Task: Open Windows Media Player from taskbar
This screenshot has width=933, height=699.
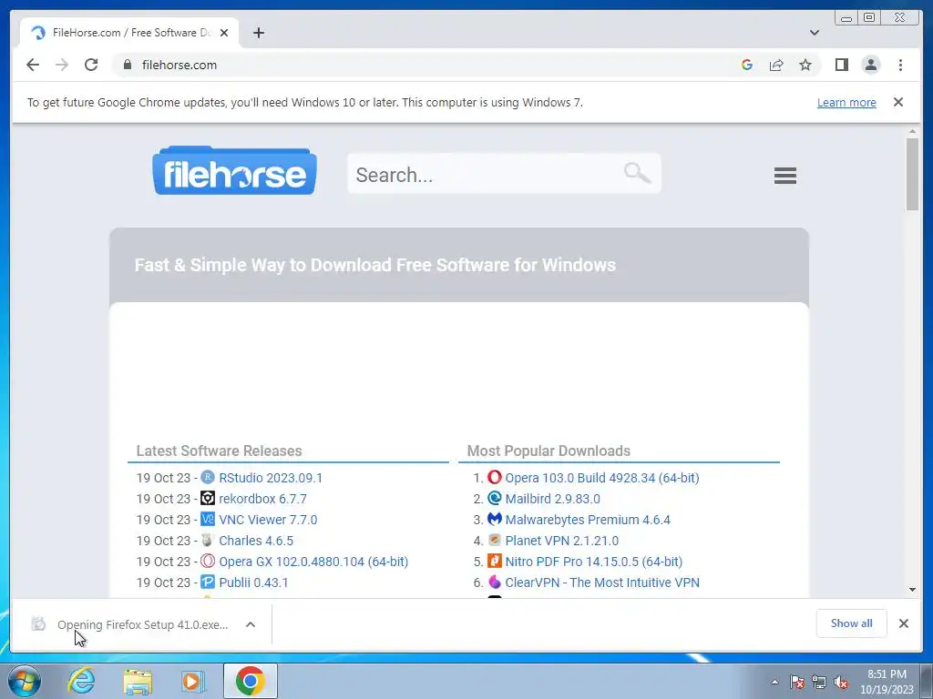Action: (x=193, y=681)
